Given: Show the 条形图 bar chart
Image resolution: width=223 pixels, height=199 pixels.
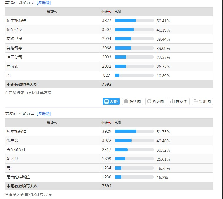Looking at the screenshot, I should pyautogui.click(x=202, y=101).
